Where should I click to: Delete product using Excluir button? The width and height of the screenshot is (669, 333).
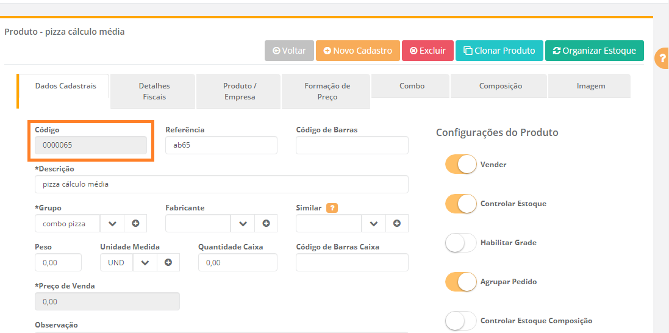[x=428, y=51]
